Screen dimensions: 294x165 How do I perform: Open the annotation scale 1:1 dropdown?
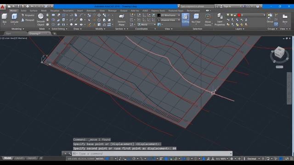click(x=222, y=159)
